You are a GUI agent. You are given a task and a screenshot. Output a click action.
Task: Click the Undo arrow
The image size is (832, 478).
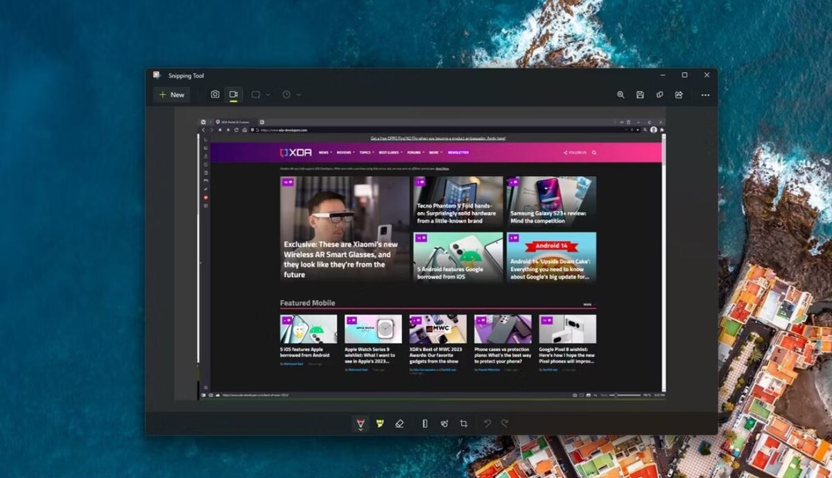coord(487,423)
